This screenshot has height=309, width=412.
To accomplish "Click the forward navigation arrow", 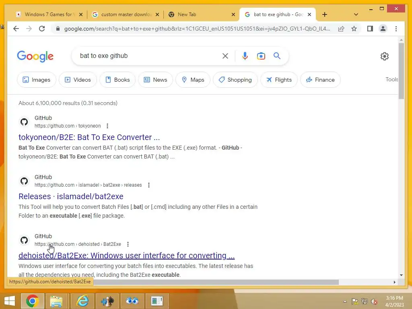I will point(29,29).
